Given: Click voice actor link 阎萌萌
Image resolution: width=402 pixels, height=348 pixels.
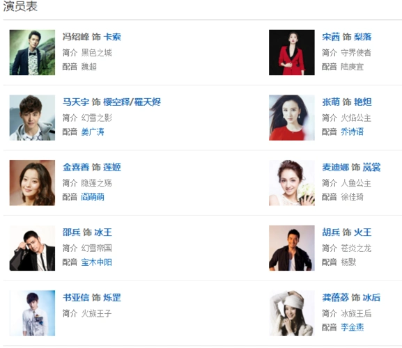Looking at the screenshot, I should click(x=93, y=197).
